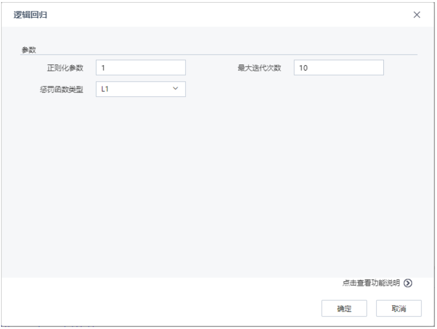The image size is (437, 329).
Task: Focus the regularization parameter text box
Action: 141,67
